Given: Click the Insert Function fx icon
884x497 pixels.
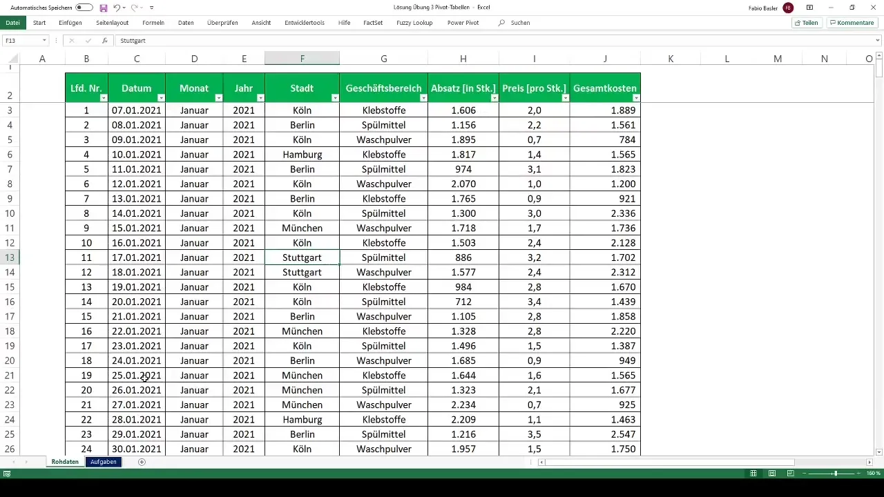Looking at the screenshot, I should pos(105,41).
